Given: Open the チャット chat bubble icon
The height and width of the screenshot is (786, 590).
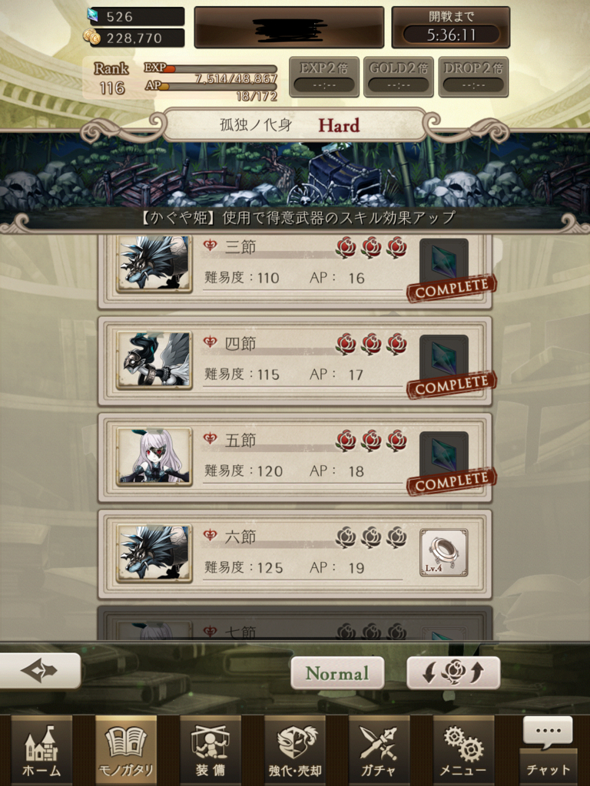Looking at the screenshot, I should pyautogui.click(x=548, y=750).
